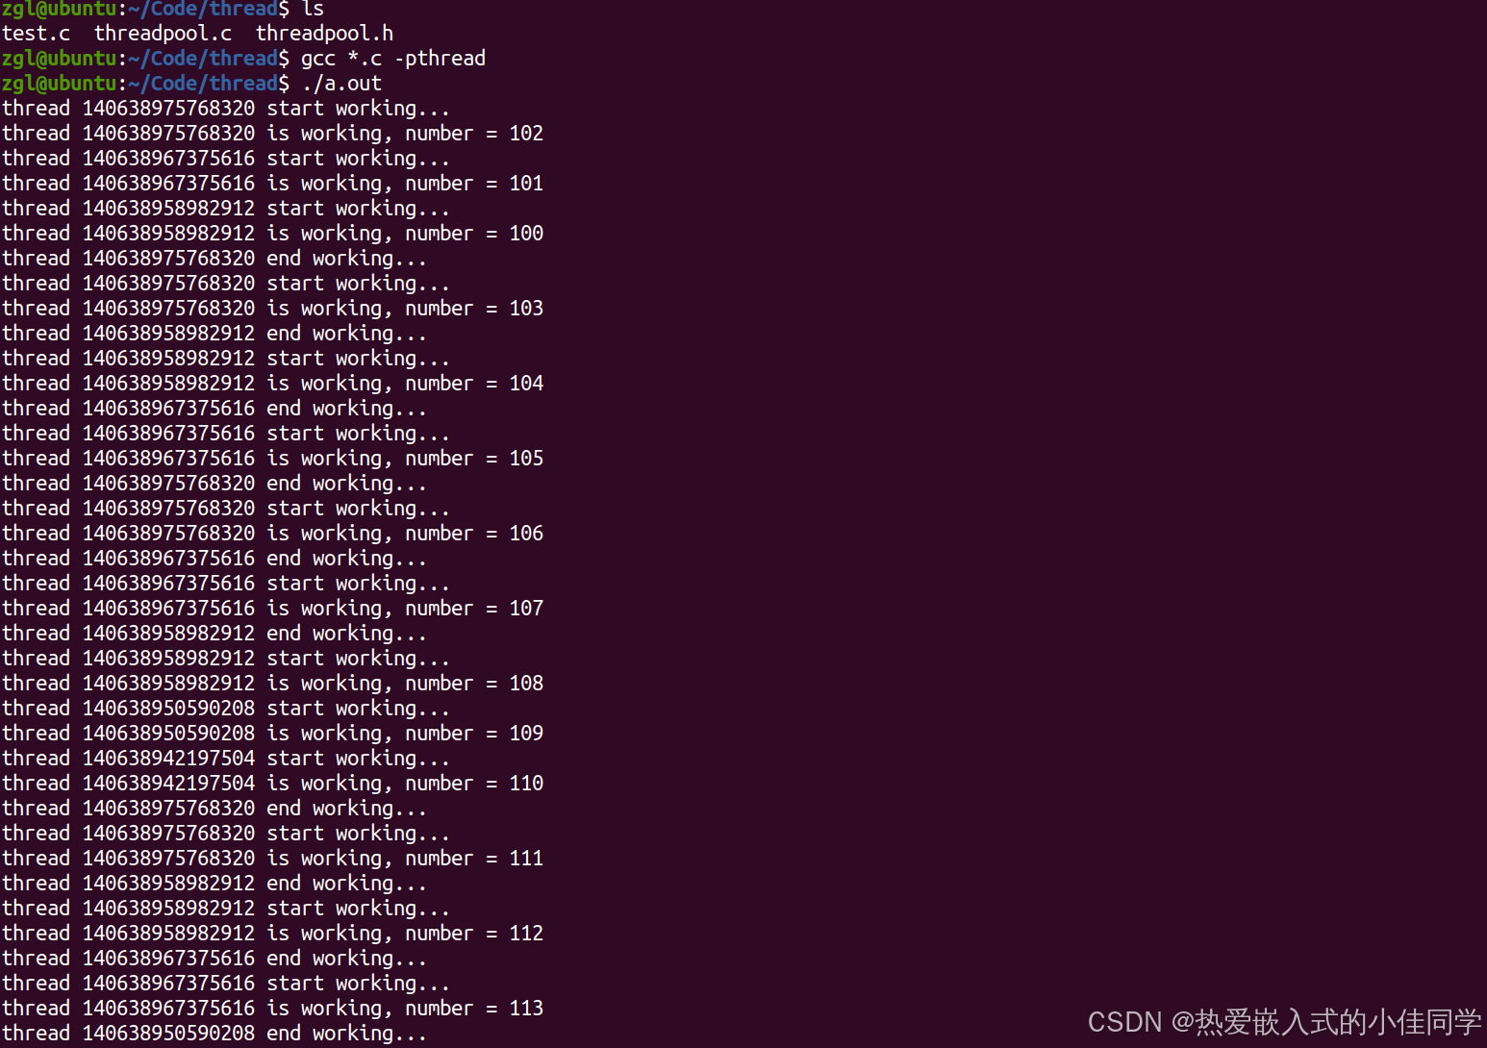Click the line with 'number = 102'
1487x1048 pixels.
coord(272,134)
